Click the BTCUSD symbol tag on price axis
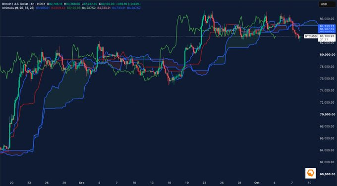Viewport: 337px width, 186px height. pos(311,36)
